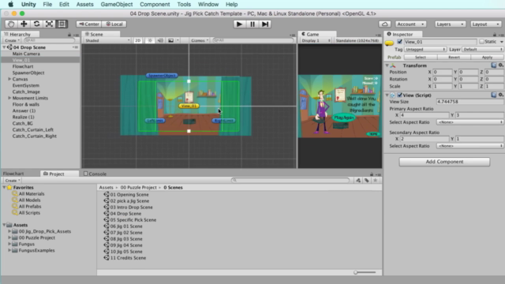Select the Scale tool
Viewport: 505px width, 284px height.
tap(49, 24)
